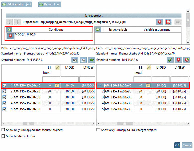Click pencil icon in target row AM-250x15x50x40

point(148,85)
